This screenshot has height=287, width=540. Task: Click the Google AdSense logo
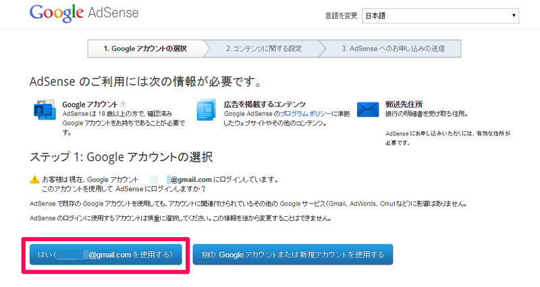click(84, 13)
